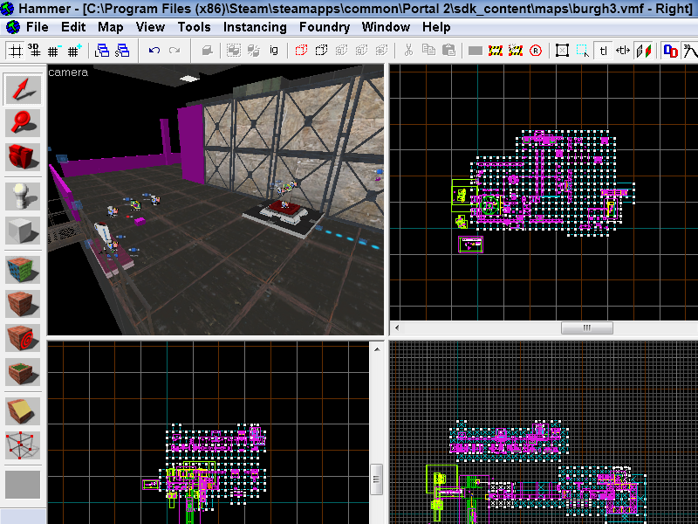This screenshot has width=698, height=524.
Task: Make the grid smaller
Action: (54, 51)
